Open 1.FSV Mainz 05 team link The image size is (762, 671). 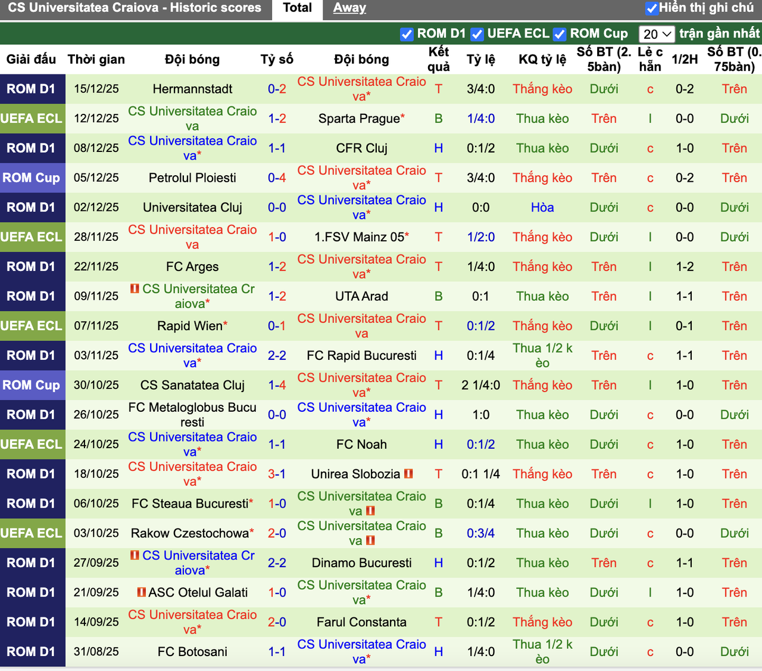(x=359, y=237)
